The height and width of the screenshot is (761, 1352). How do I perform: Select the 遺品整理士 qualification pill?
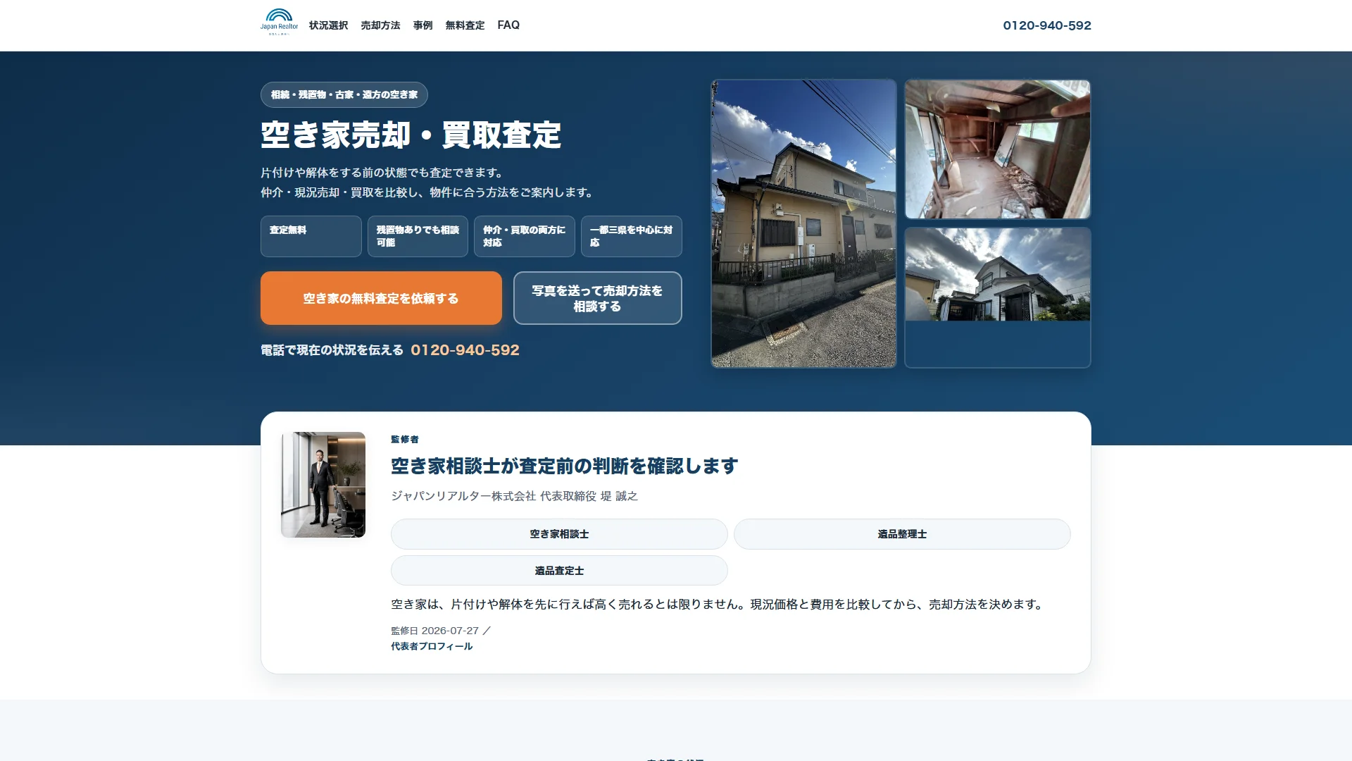click(x=902, y=534)
